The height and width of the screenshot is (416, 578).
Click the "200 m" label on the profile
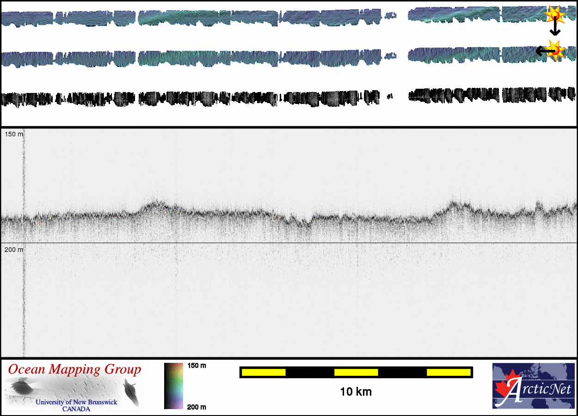13,250
